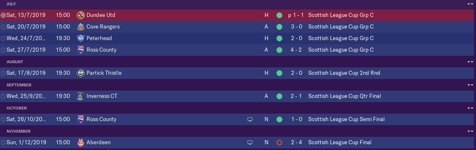Click the Inverness CT club crest
Viewport: 476px width, 150px height.
(x=80, y=96)
